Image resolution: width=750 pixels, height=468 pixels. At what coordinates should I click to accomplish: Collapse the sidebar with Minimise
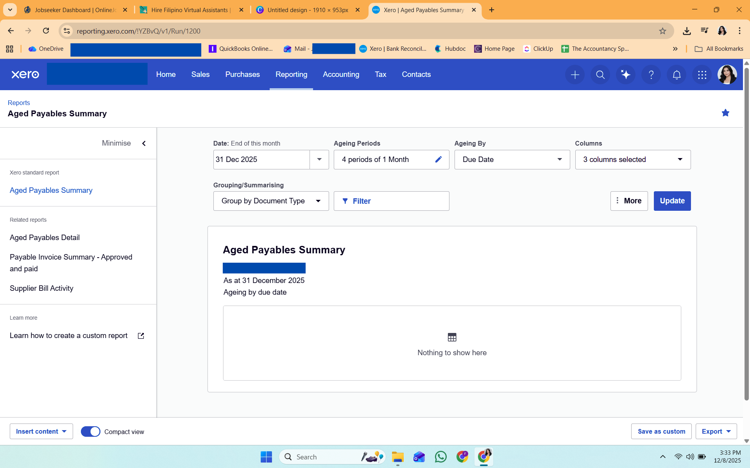[124, 143]
